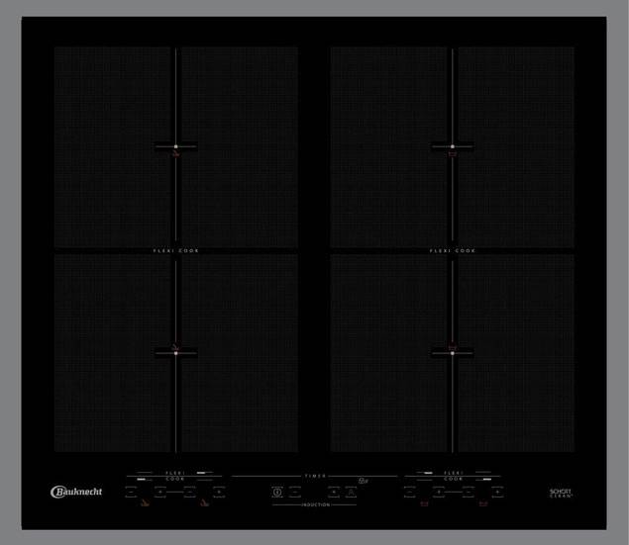Tap the lower-right zone center marker
This screenshot has height=545, width=629.
point(453,353)
